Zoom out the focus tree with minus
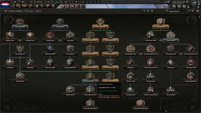 click(x=189, y=11)
